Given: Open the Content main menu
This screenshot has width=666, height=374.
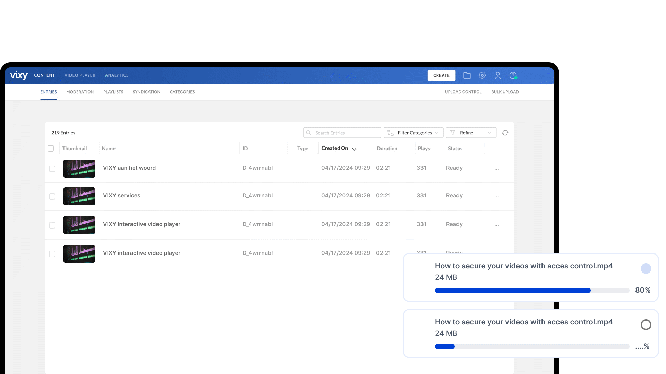Looking at the screenshot, I should [x=44, y=75].
